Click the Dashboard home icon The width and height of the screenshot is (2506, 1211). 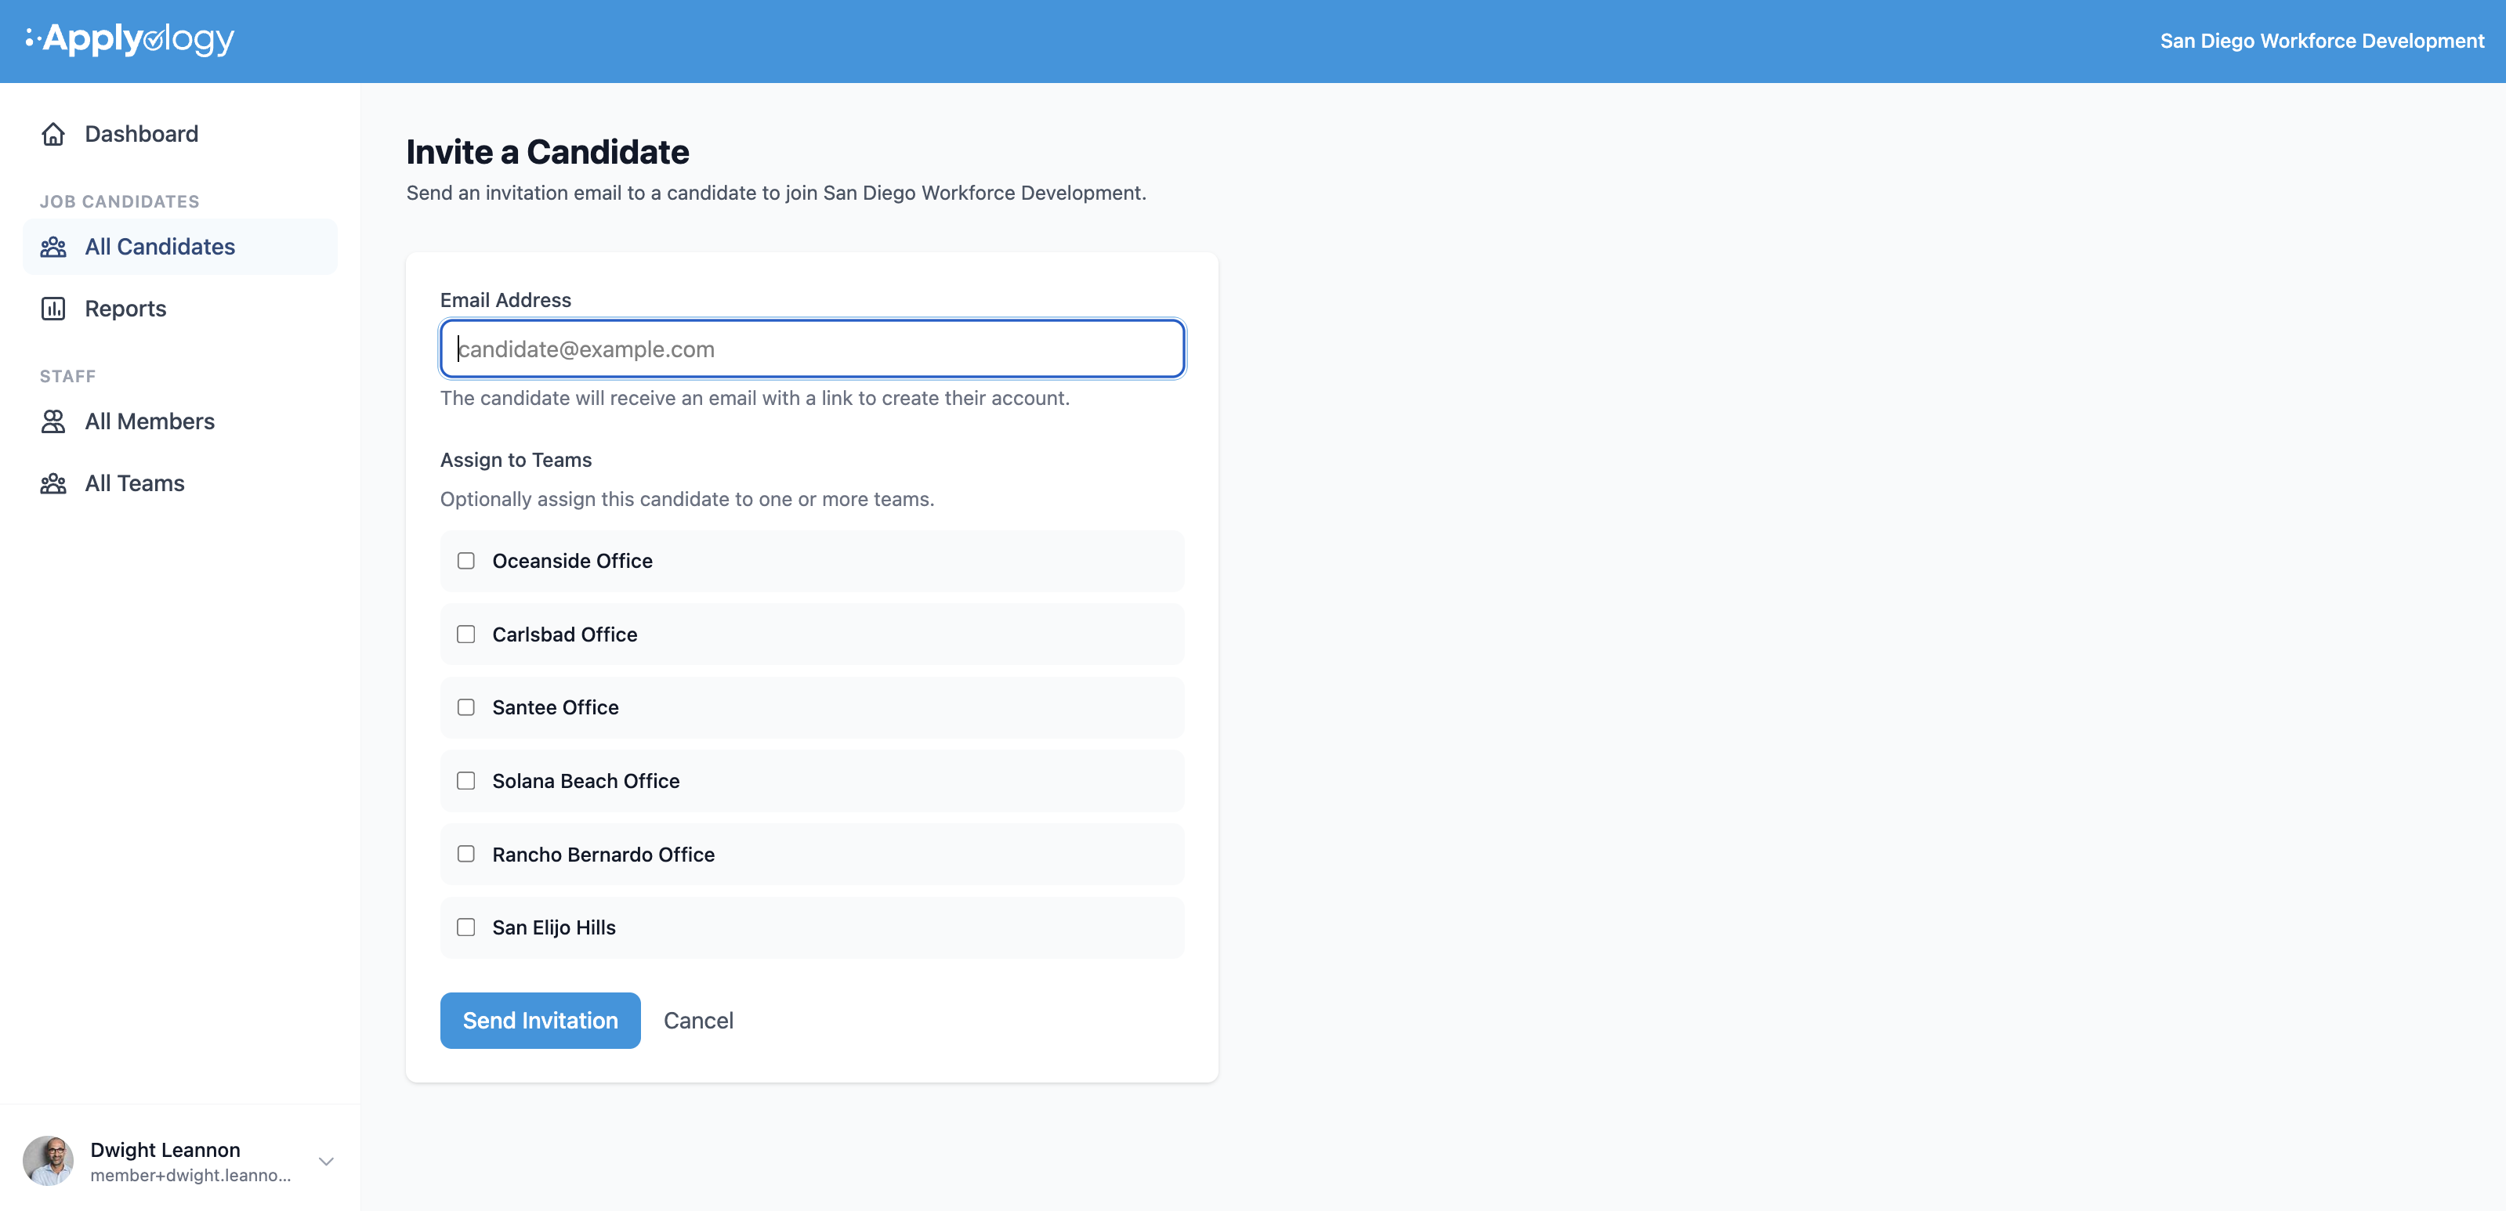click(x=53, y=134)
